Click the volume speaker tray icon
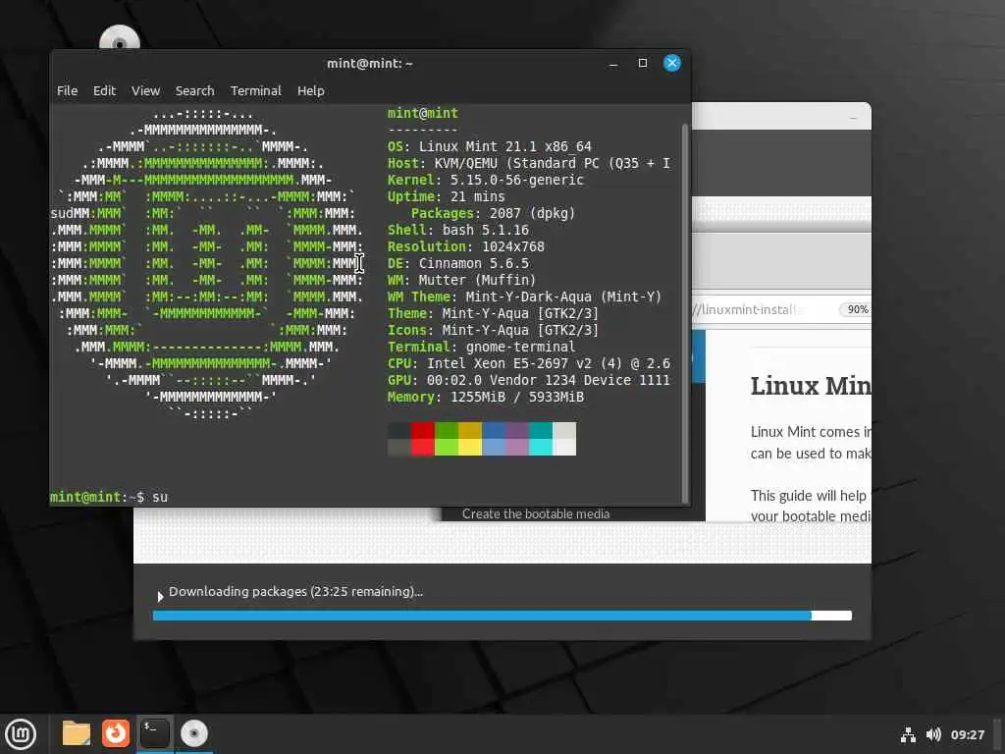Image resolution: width=1005 pixels, height=754 pixels. click(933, 734)
